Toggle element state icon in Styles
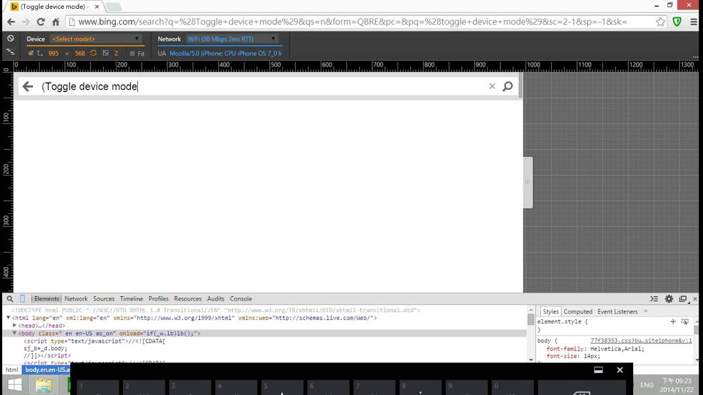Viewport: 703px width, 395px height. [x=685, y=321]
